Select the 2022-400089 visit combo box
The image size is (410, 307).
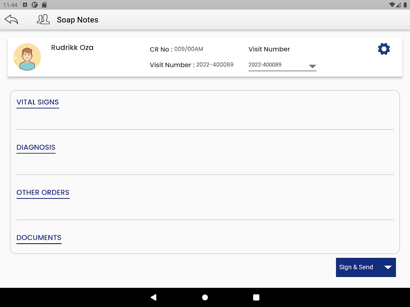click(x=282, y=65)
